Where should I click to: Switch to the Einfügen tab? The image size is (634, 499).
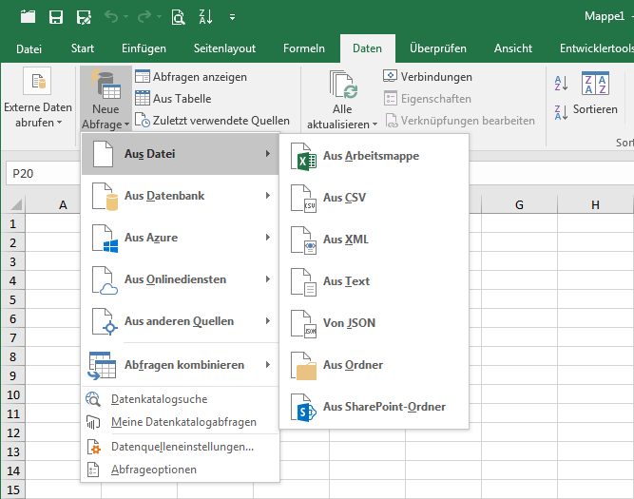point(144,48)
